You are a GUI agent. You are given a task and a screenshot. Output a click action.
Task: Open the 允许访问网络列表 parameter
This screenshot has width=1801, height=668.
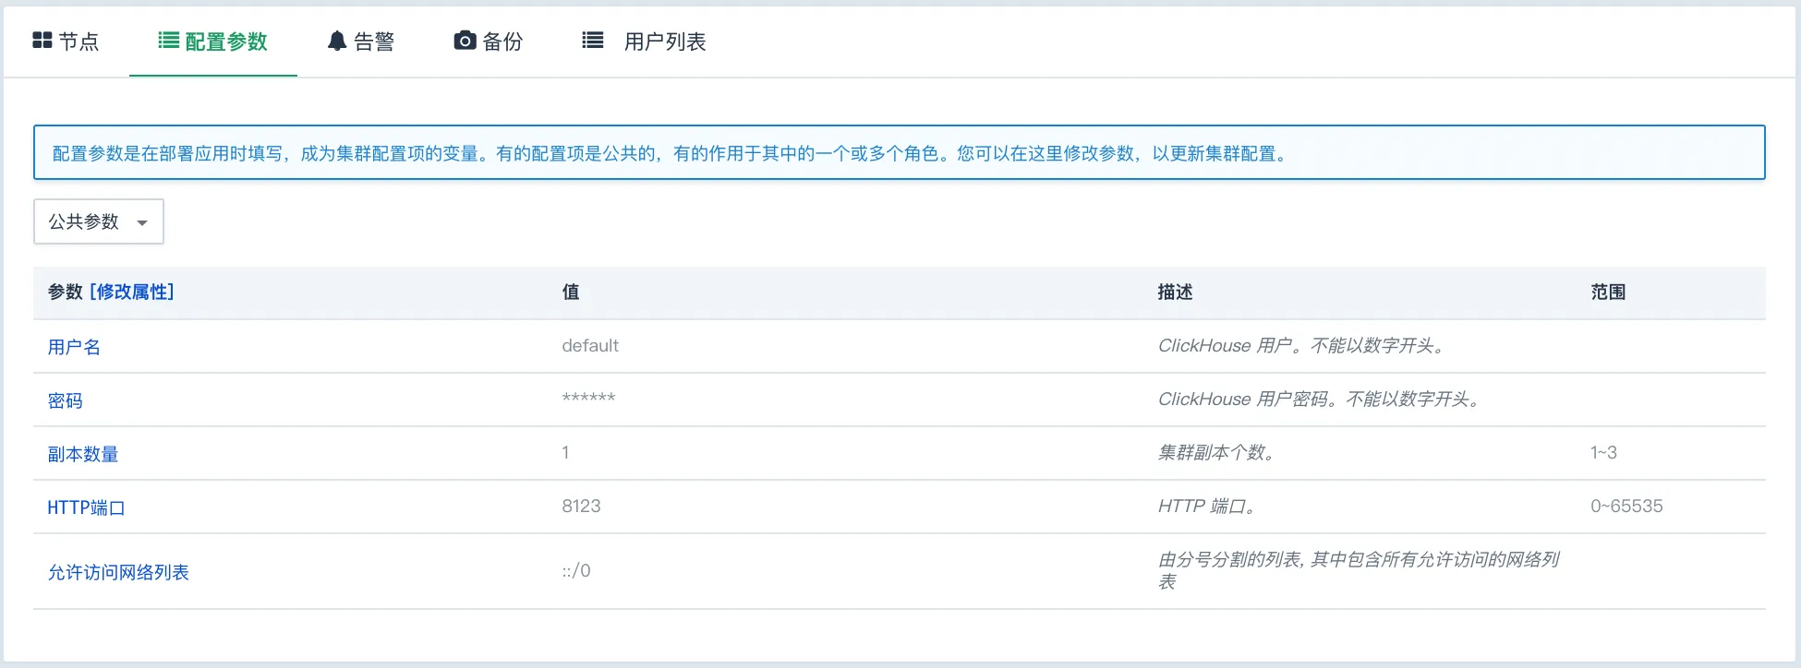pos(118,572)
